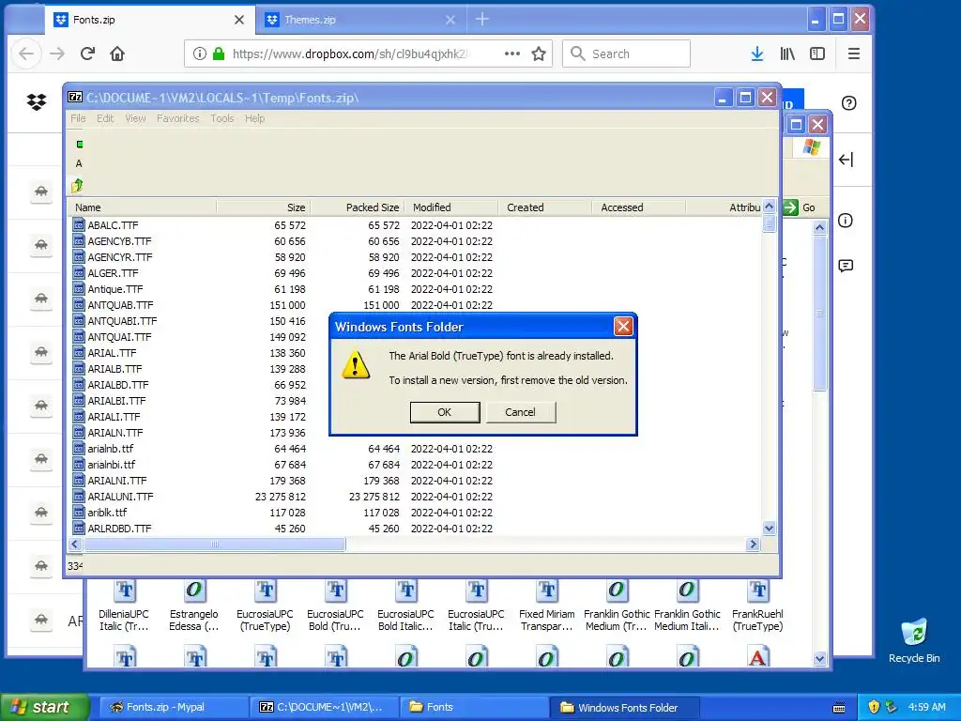Select EucrosiaUPC (TrueType) font in Fonts window

[266, 606]
